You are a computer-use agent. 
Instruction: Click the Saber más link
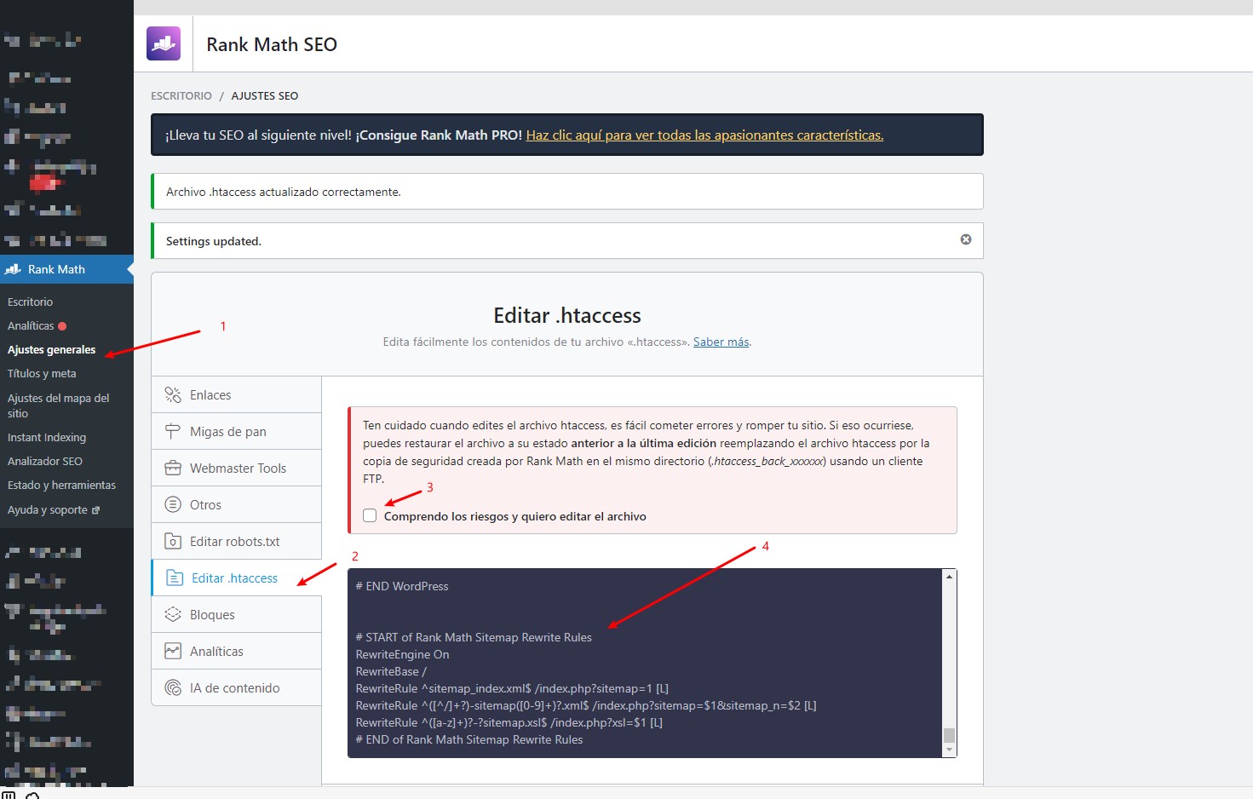721,342
